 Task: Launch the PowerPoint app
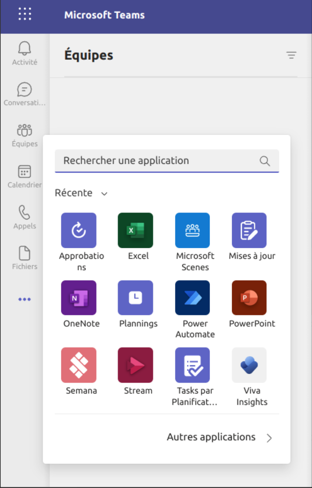coord(249,298)
